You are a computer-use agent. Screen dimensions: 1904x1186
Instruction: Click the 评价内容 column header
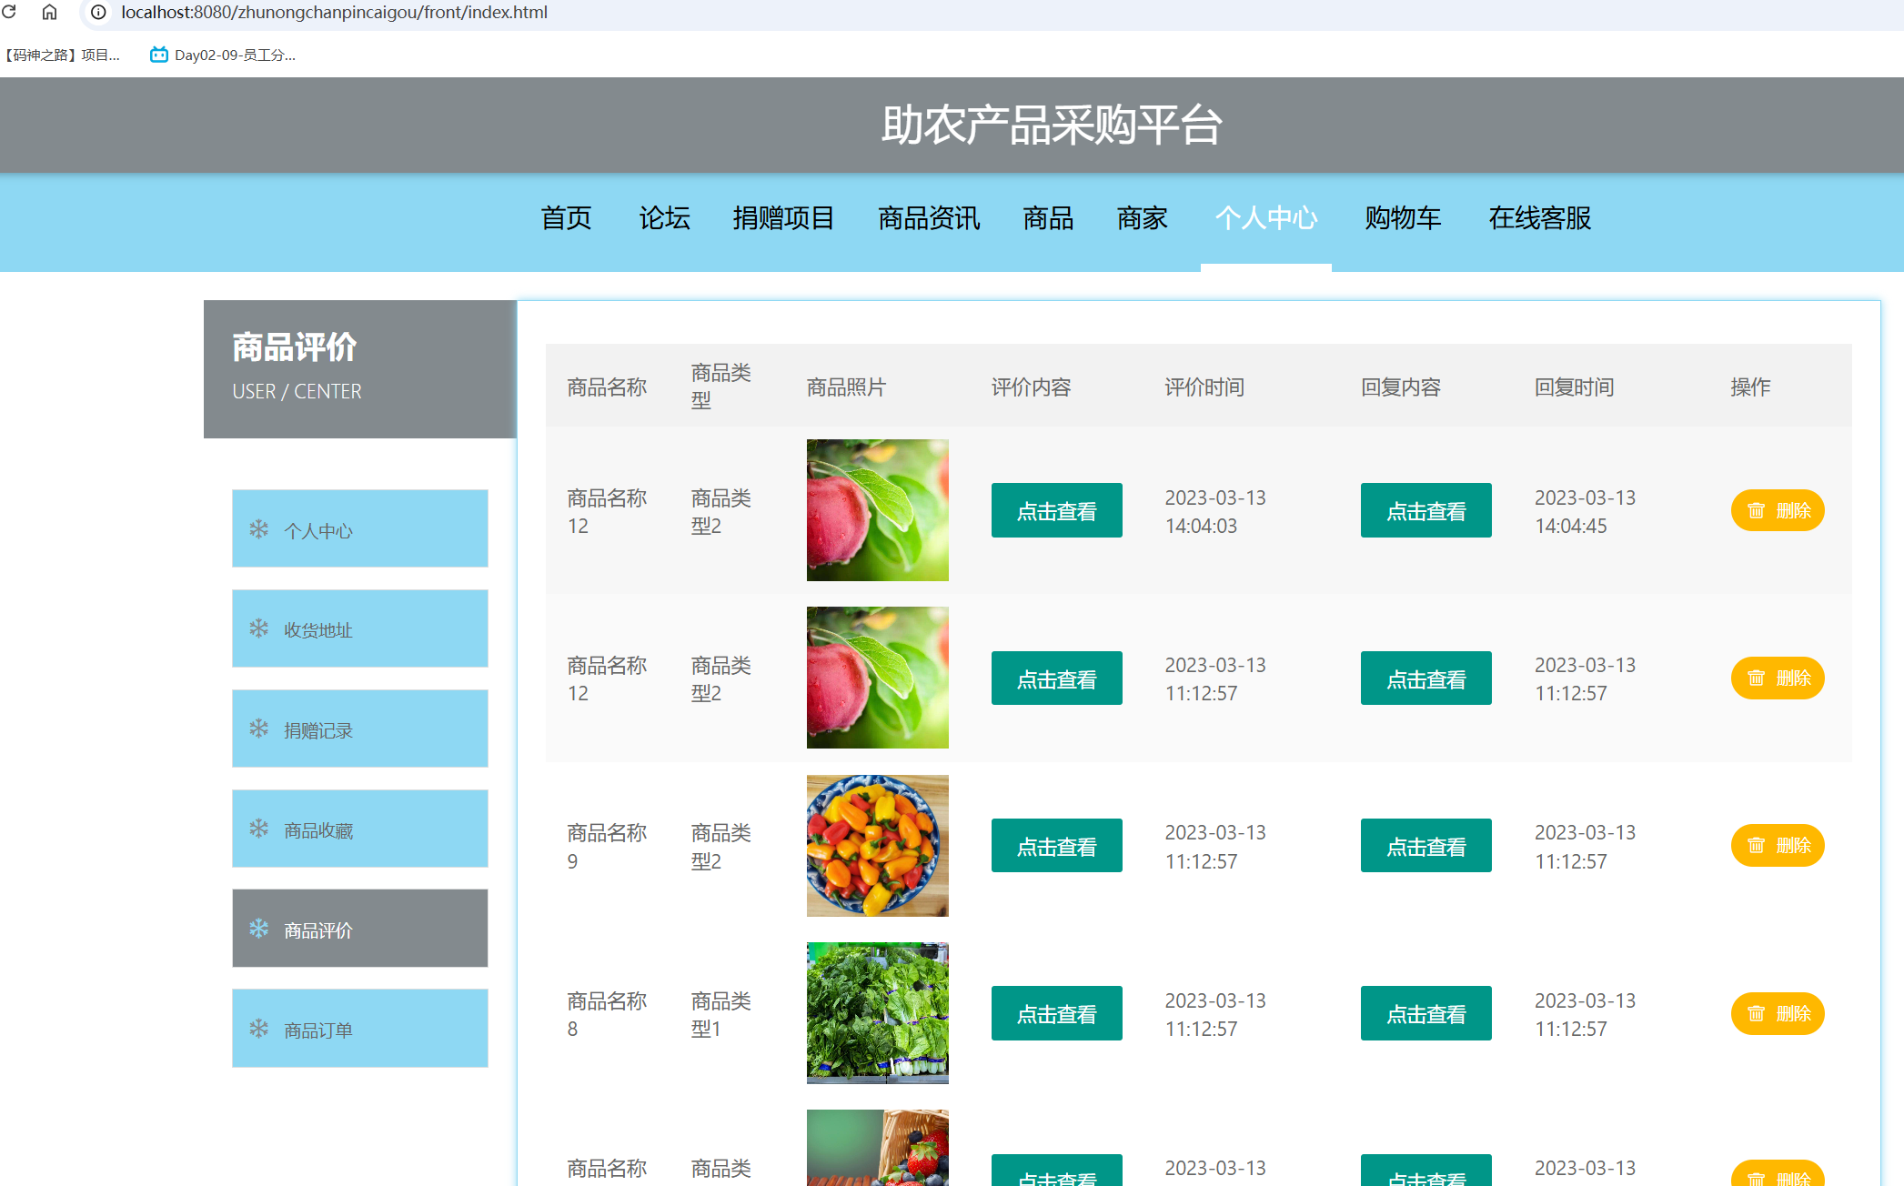(x=1031, y=387)
